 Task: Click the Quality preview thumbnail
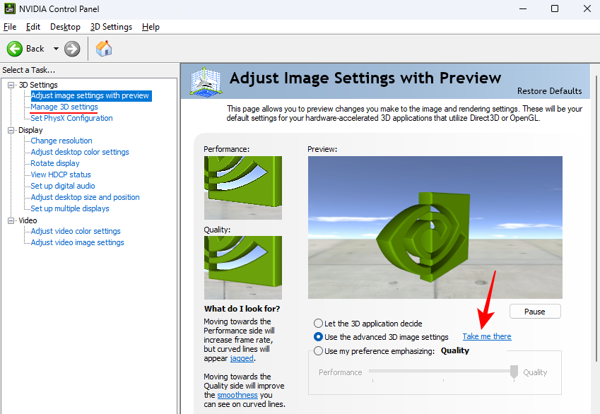point(242,267)
